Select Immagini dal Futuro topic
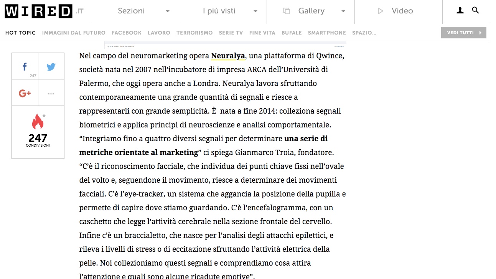This screenshot has width=496, height=279. (x=74, y=33)
